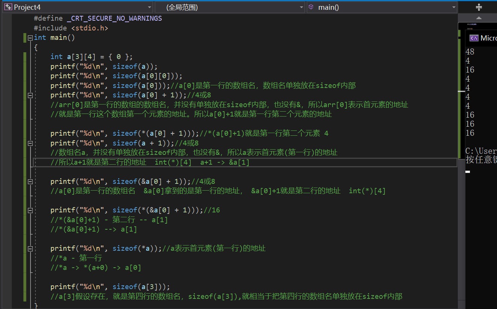Click the cube icon beside main()
The width and height of the screenshot is (497, 309).
(x=311, y=7)
